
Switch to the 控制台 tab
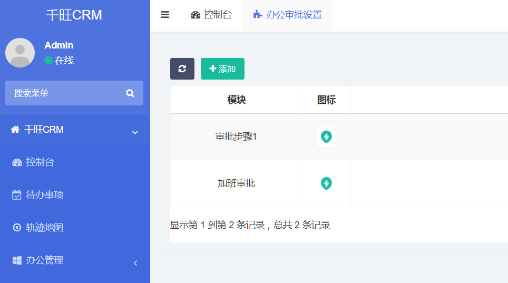pyautogui.click(x=211, y=15)
